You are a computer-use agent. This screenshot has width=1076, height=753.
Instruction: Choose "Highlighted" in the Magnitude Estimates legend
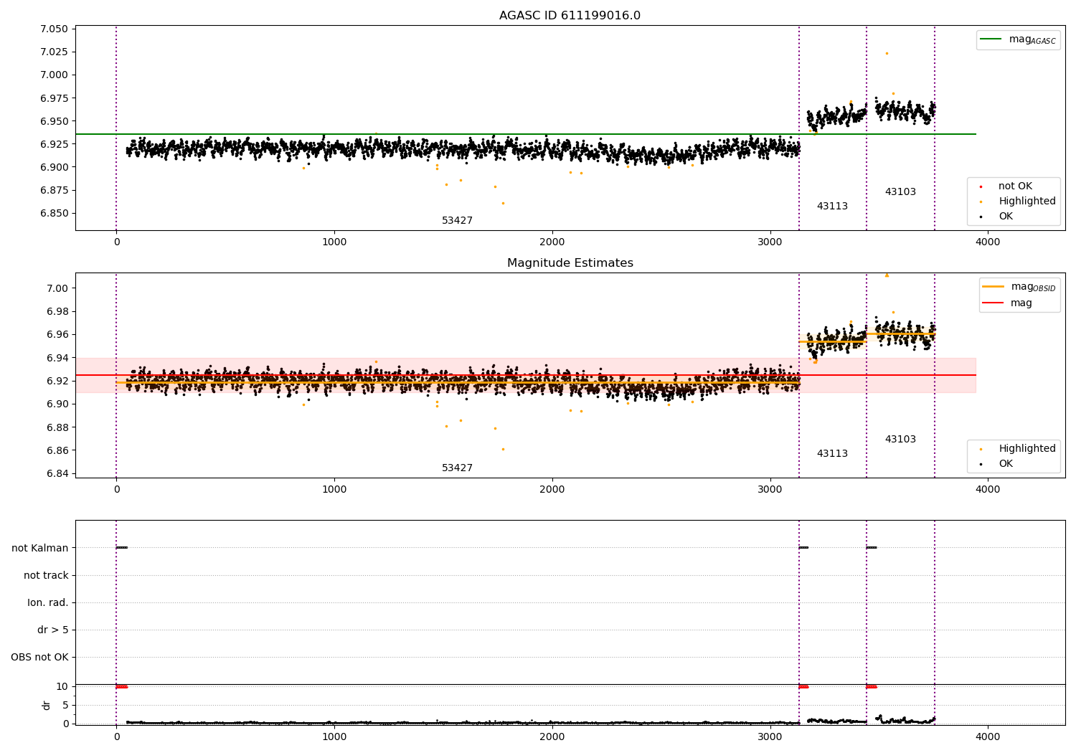tap(1027, 449)
